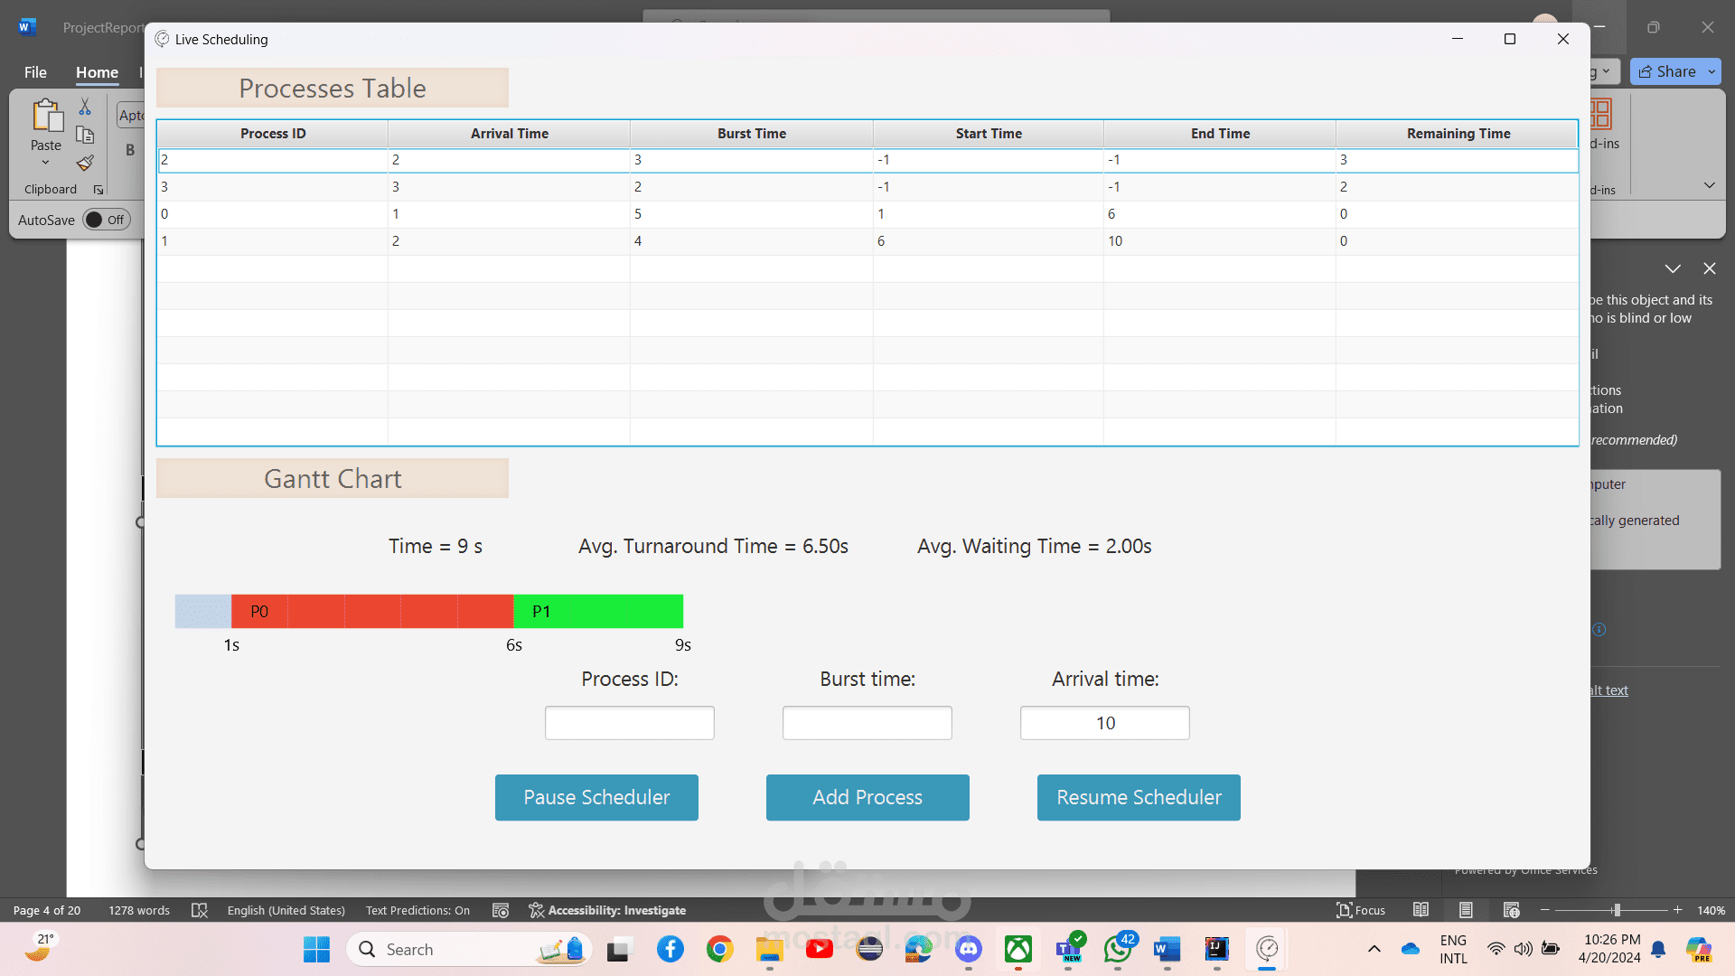
Task: Click Accessibility: Investigate in Word status bar
Action: tap(607, 910)
